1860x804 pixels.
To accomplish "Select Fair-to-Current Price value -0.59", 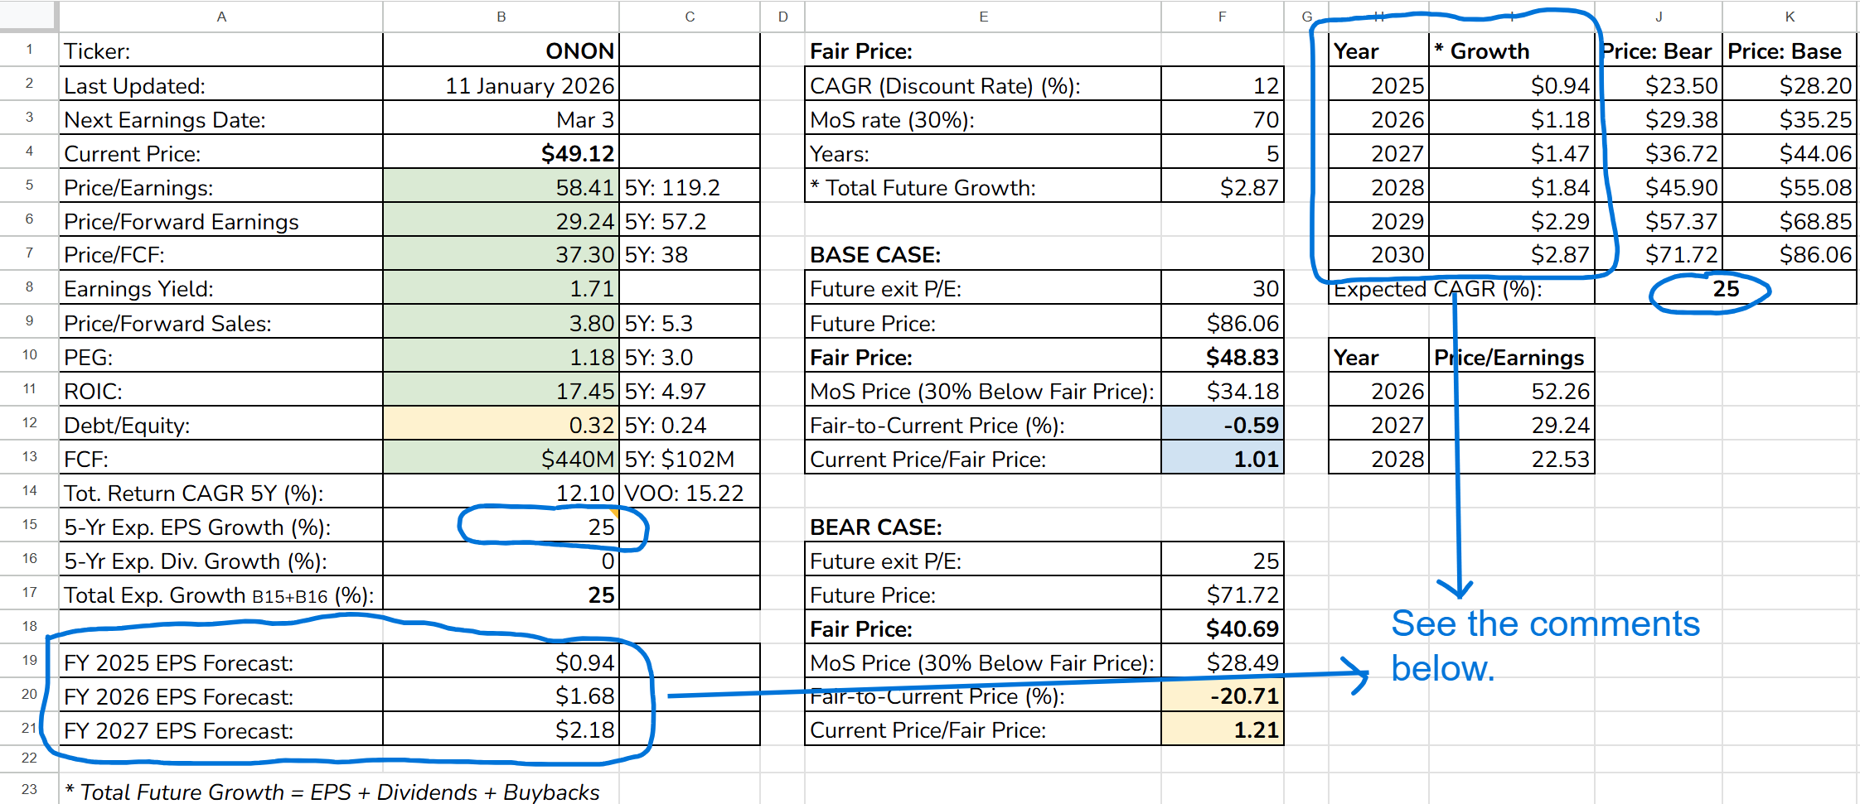I will [x=1223, y=425].
